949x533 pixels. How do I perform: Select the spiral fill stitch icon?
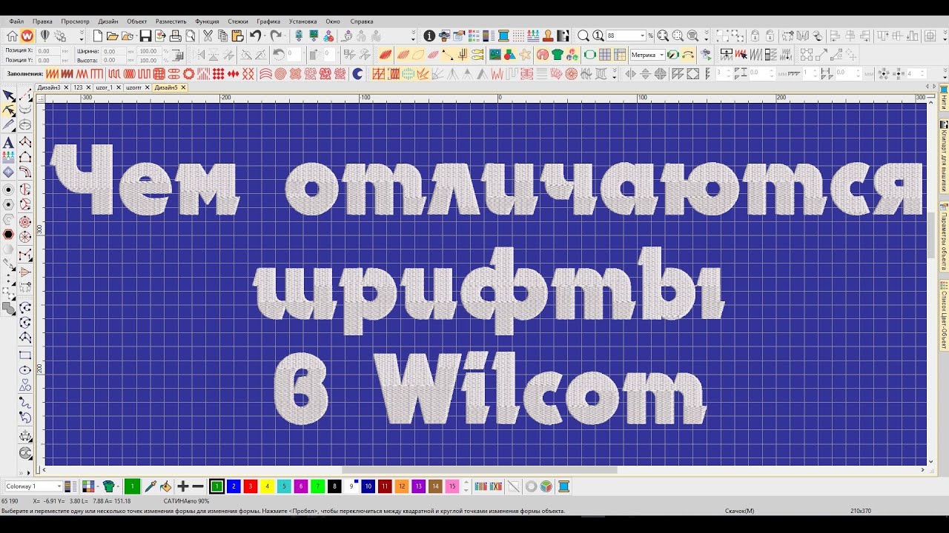tap(280, 74)
